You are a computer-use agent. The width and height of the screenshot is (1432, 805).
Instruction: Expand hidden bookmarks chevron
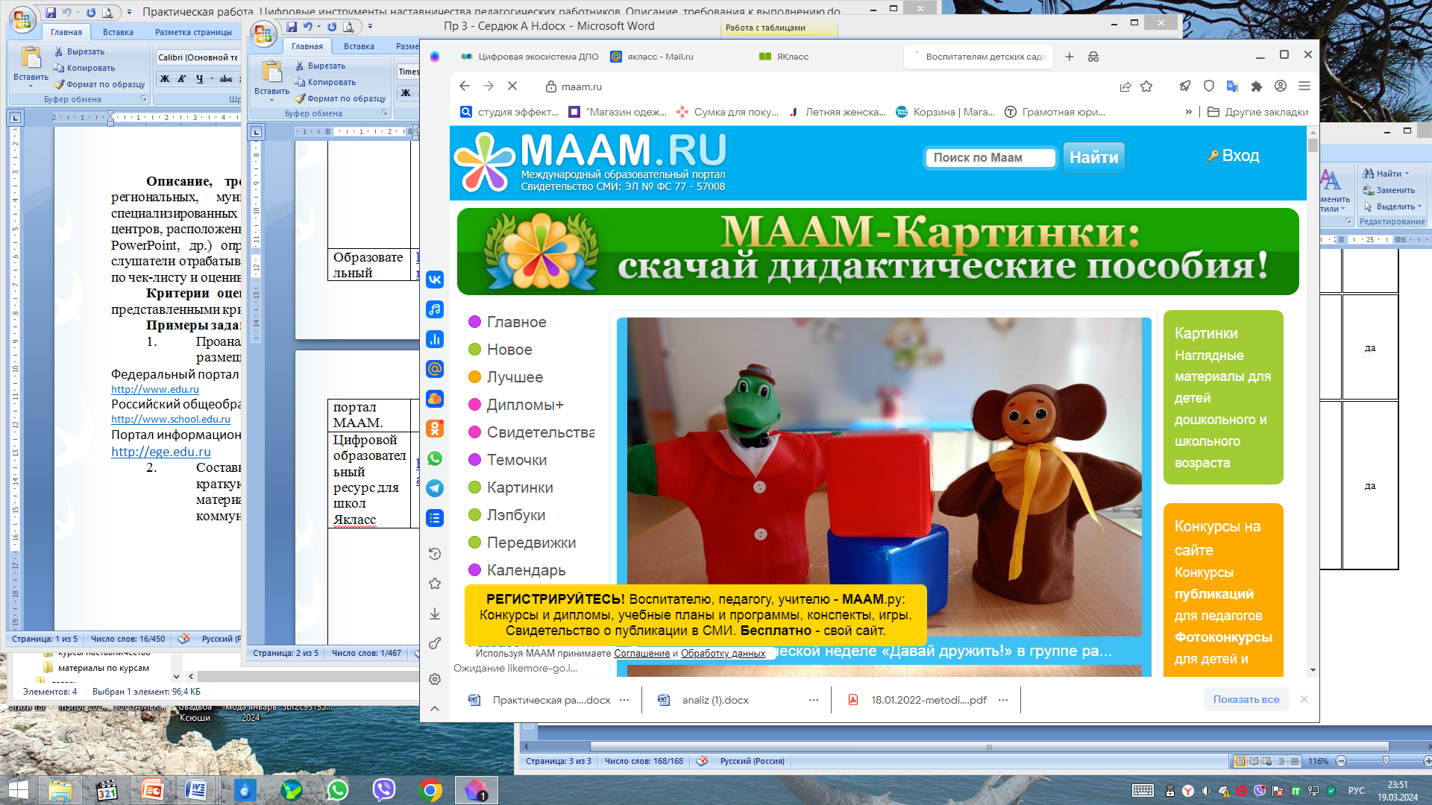(x=1188, y=112)
